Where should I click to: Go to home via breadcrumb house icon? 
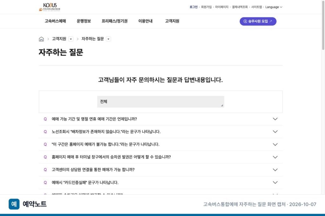click(x=42, y=39)
